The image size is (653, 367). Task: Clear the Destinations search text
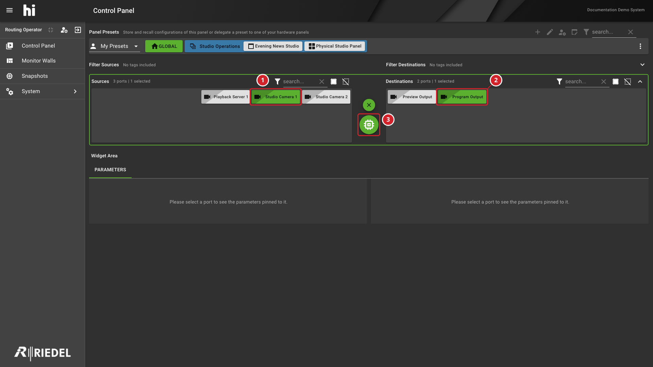pyautogui.click(x=604, y=82)
